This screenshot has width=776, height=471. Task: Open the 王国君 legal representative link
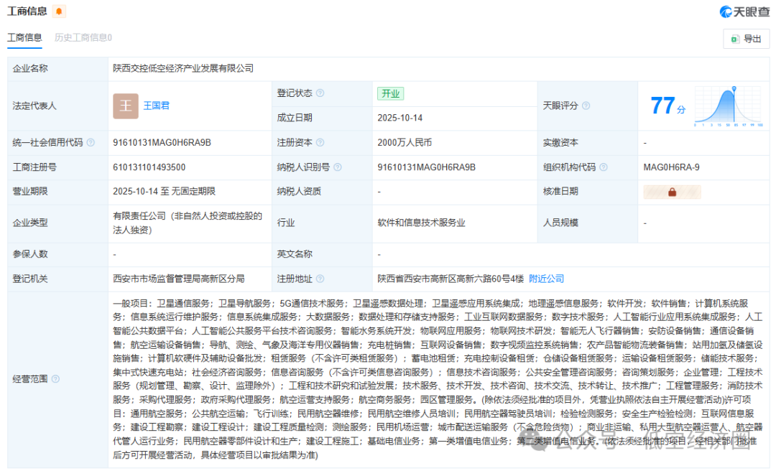click(x=157, y=106)
